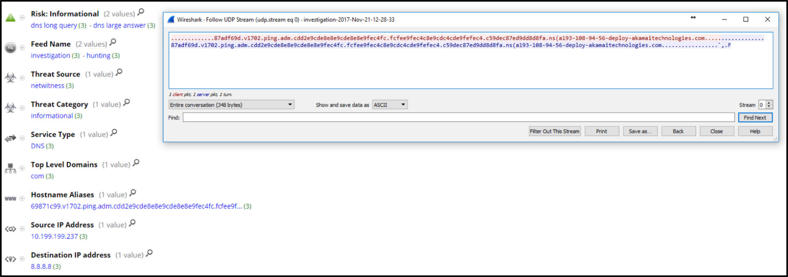Maximize the Wireshark stream window
Image resolution: width=788 pixels, height=277 pixels.
[746, 19]
